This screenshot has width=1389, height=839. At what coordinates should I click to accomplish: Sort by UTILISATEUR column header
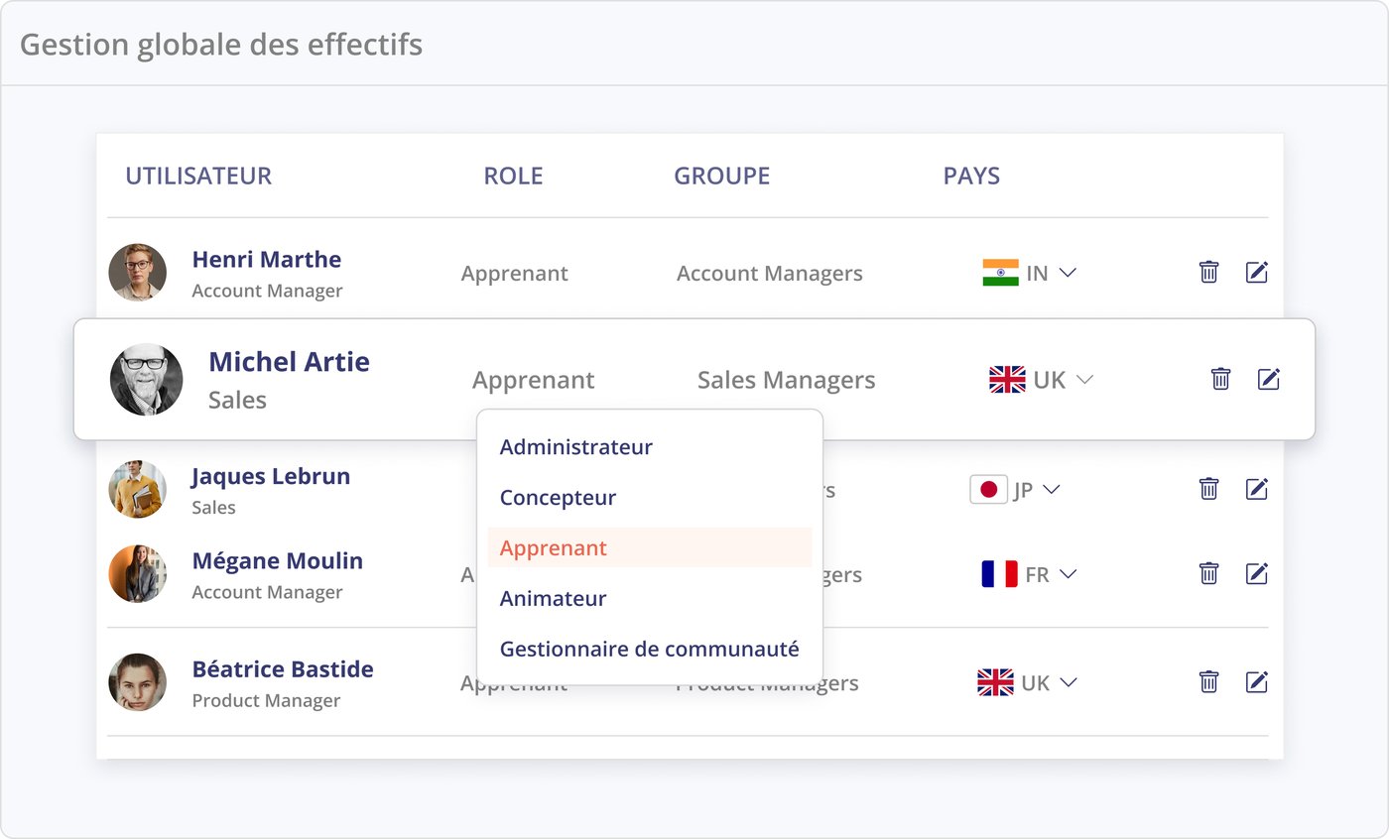(198, 176)
